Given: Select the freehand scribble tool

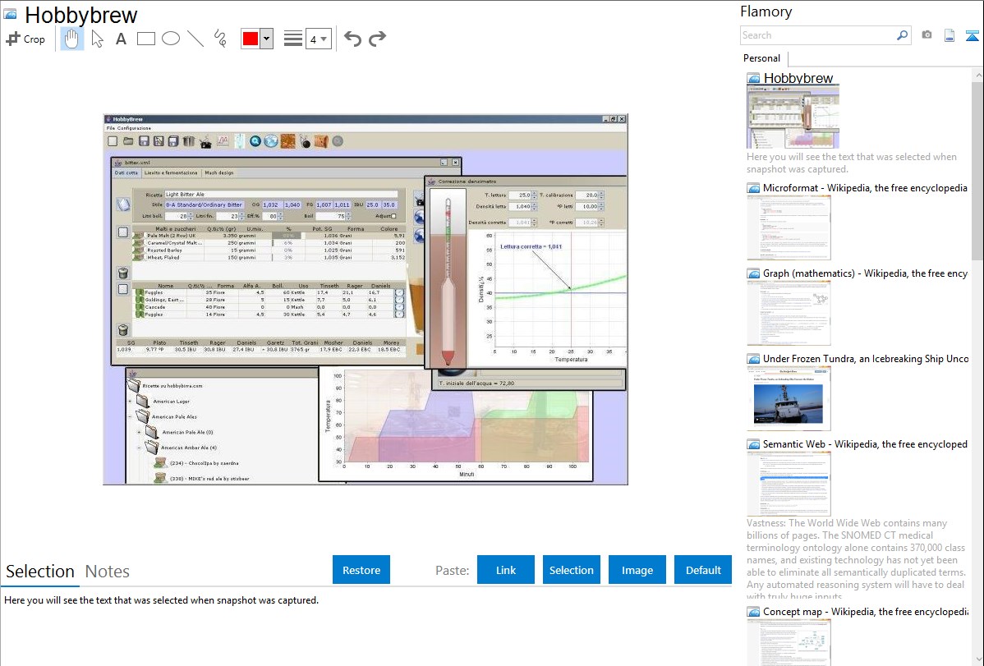Looking at the screenshot, I should [220, 39].
